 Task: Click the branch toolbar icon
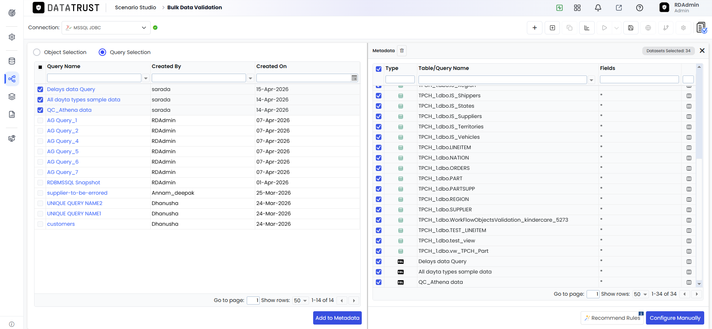point(666,28)
